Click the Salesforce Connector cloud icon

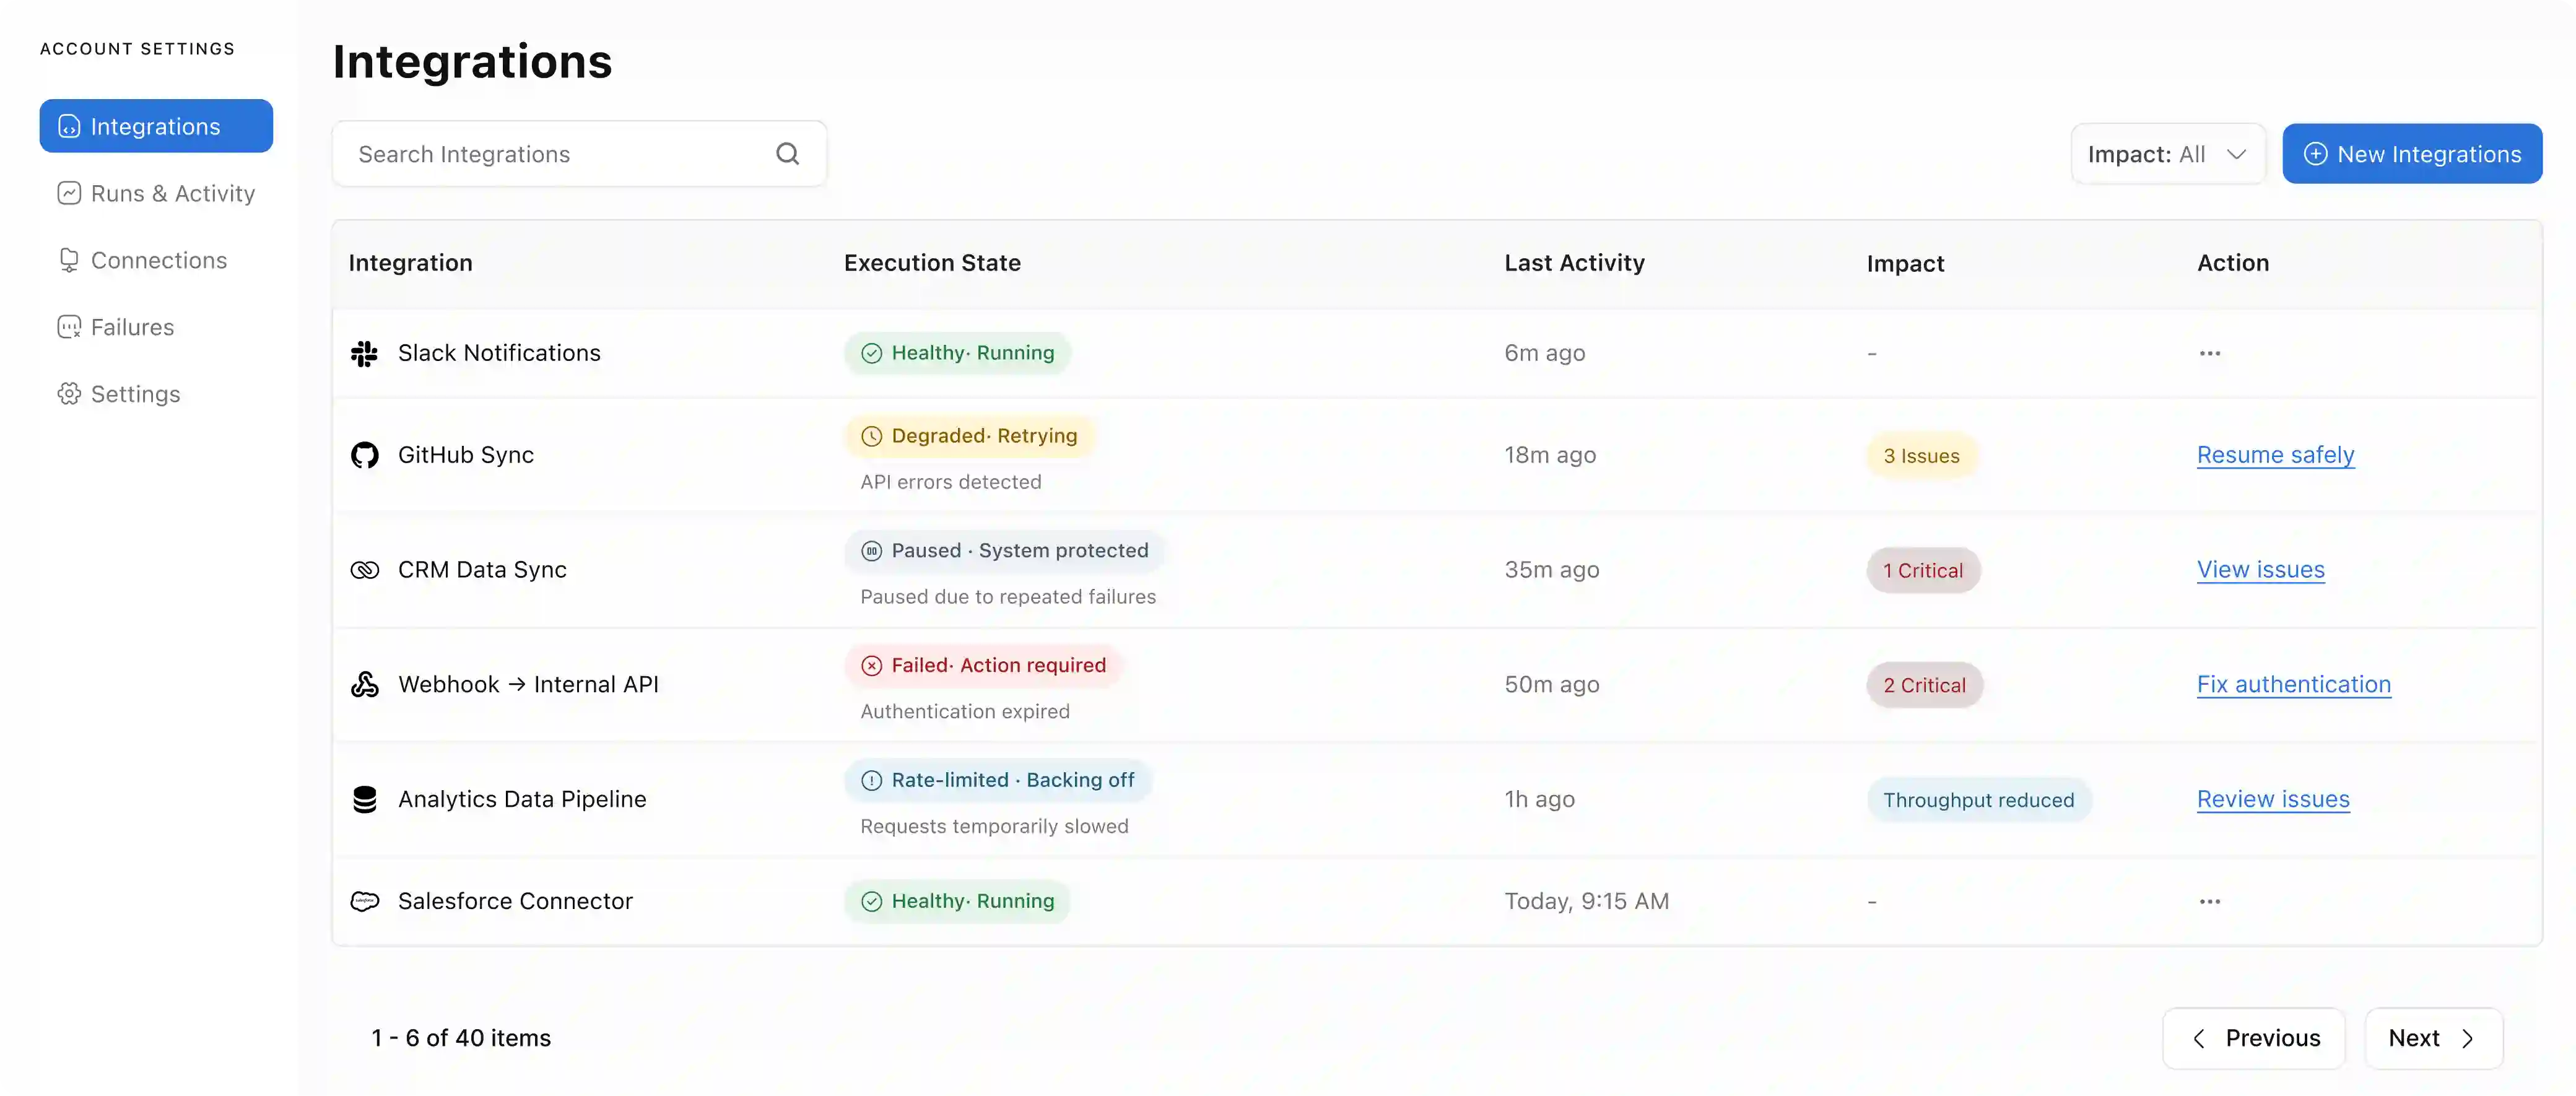coord(364,901)
